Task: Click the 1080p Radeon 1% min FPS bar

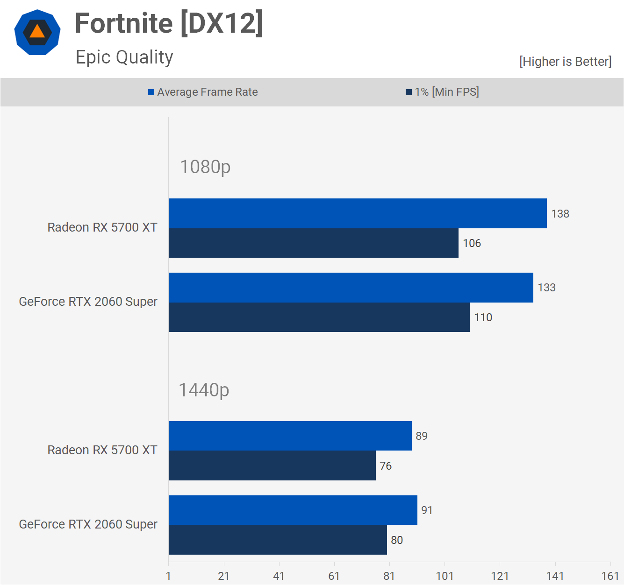Action: [314, 243]
